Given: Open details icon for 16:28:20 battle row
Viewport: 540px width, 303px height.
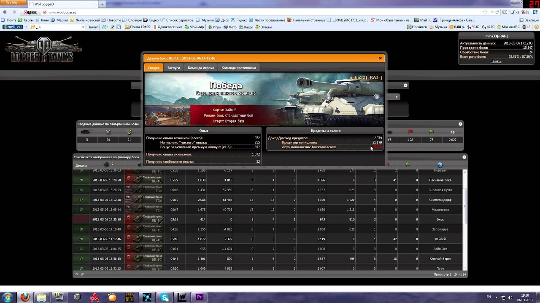Looking at the screenshot, I should pos(81,180).
